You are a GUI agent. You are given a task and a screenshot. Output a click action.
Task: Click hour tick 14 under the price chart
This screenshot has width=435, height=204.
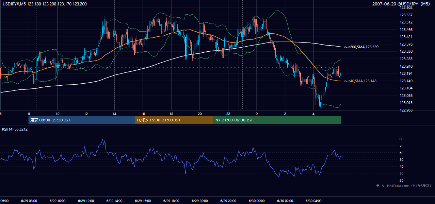coord(114,114)
